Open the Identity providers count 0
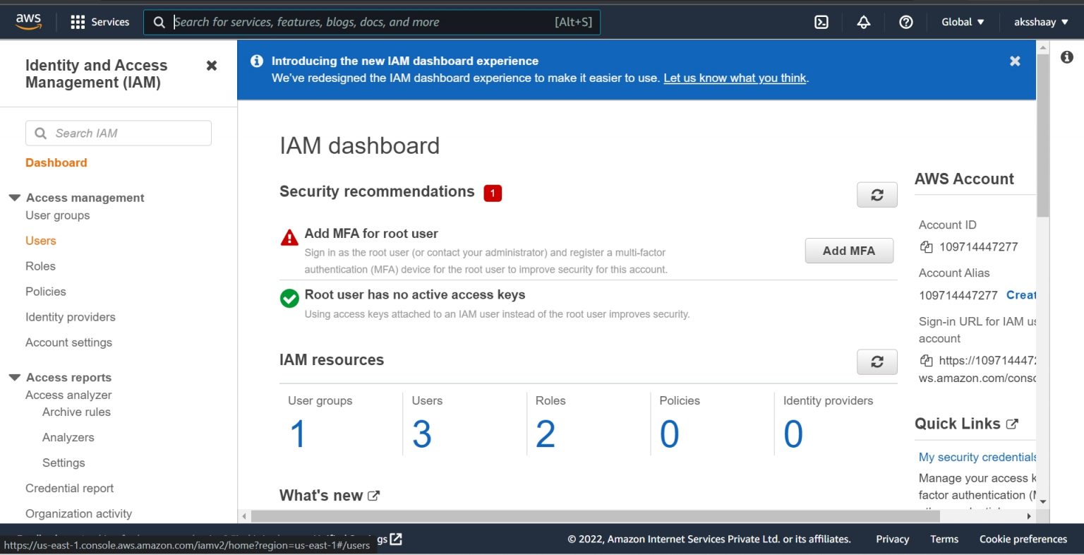 793,434
